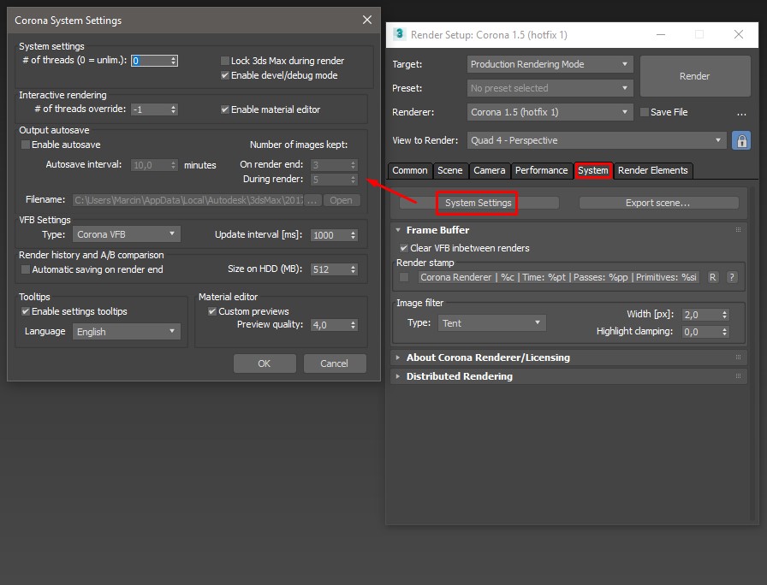Enable the Render stamp checkbox

tap(404, 277)
